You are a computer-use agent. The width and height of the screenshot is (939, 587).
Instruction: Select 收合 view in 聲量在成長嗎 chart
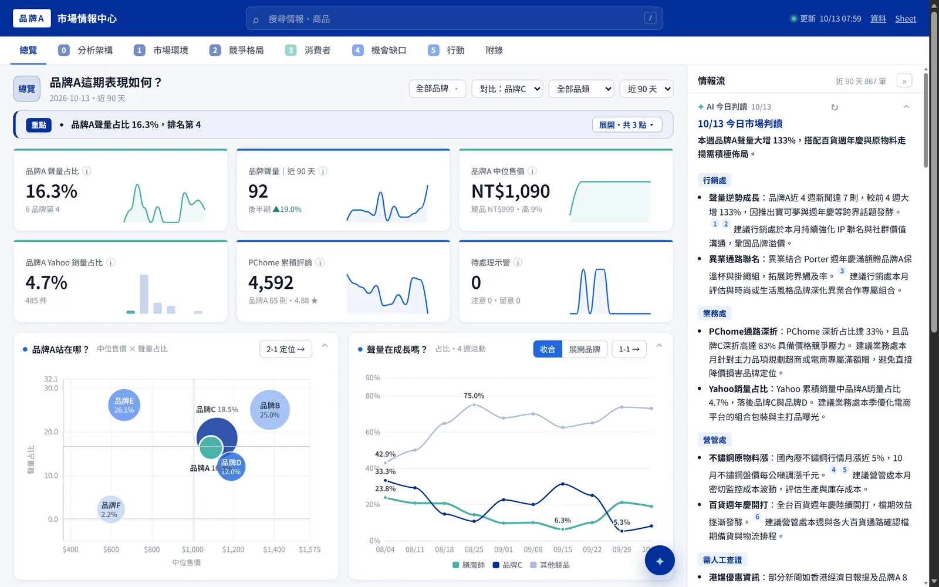point(548,349)
